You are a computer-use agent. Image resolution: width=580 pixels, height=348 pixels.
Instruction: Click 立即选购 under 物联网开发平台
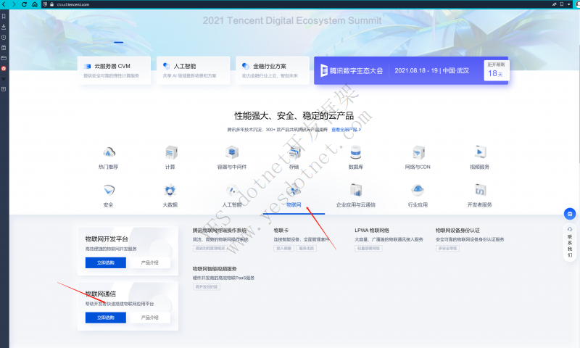[106, 262]
